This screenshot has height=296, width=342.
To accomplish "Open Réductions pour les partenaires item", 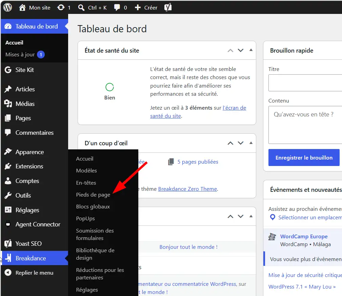I will [100, 274].
